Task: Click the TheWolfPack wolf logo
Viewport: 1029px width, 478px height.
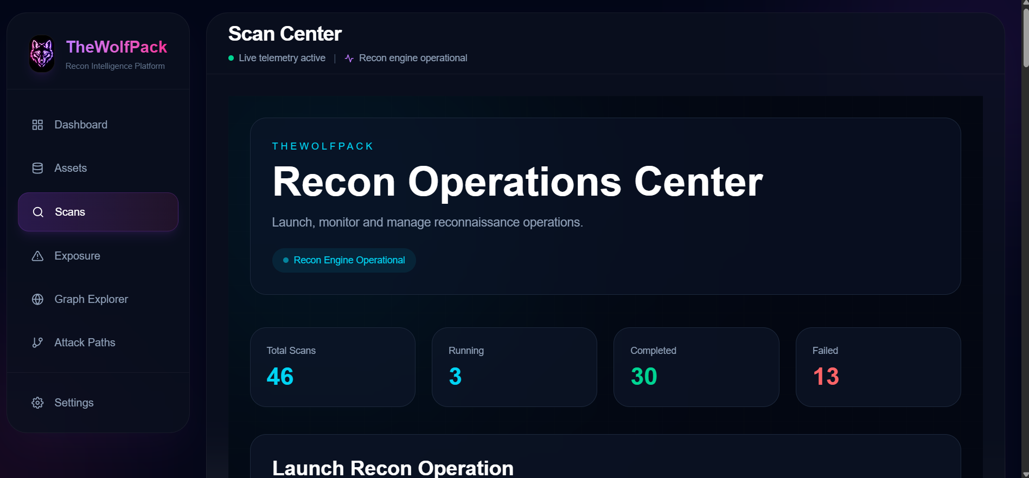Action: click(42, 54)
